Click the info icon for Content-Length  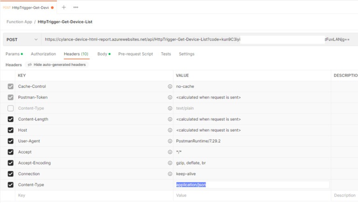170,119
